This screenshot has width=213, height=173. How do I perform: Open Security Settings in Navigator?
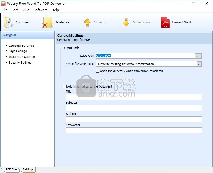[x=20, y=63]
